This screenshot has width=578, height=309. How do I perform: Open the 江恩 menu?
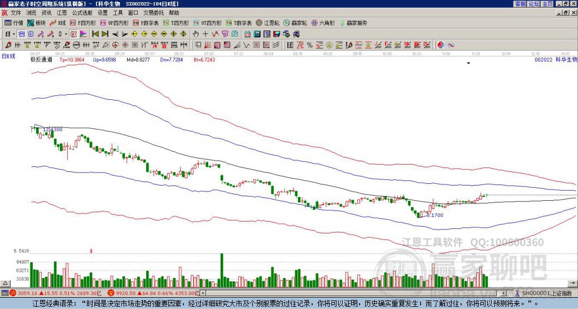pyautogui.click(x=62, y=13)
